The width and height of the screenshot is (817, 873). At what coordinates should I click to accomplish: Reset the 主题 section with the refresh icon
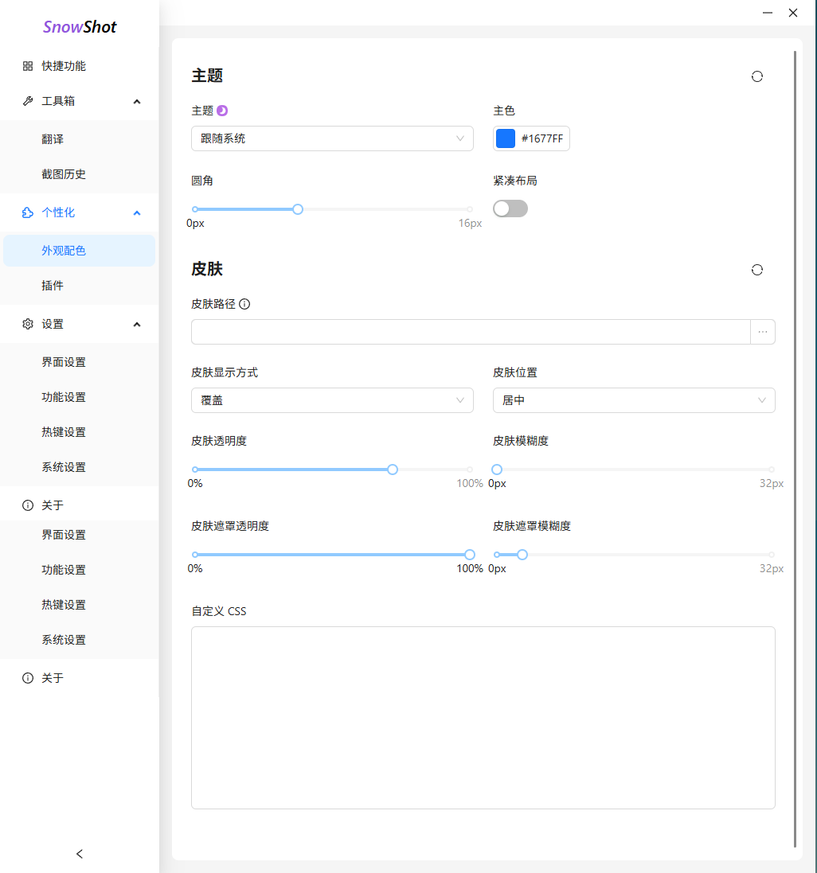(x=756, y=76)
